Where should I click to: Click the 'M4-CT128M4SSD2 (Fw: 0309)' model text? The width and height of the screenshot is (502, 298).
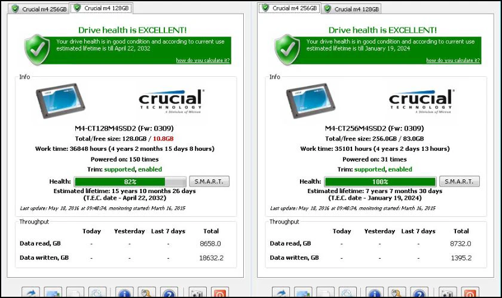pyautogui.click(x=124, y=128)
